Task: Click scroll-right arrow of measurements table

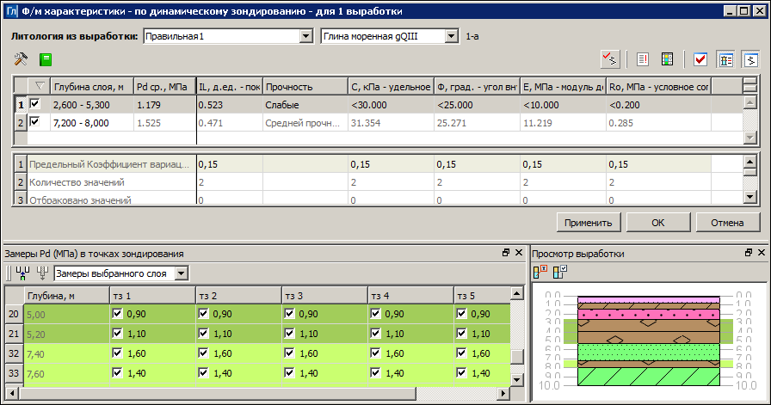Action: coord(503,393)
